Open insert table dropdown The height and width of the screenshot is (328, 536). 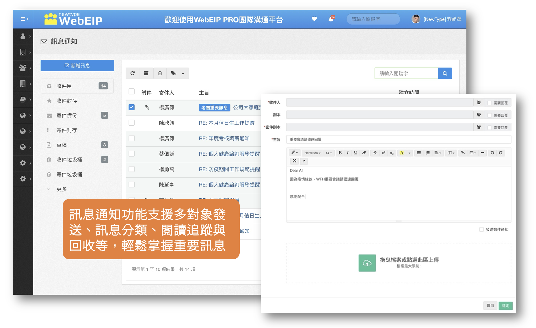[x=472, y=153]
